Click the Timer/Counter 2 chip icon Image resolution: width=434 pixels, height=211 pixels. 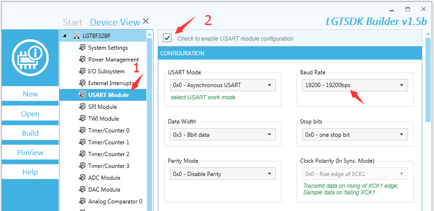[x=82, y=154]
